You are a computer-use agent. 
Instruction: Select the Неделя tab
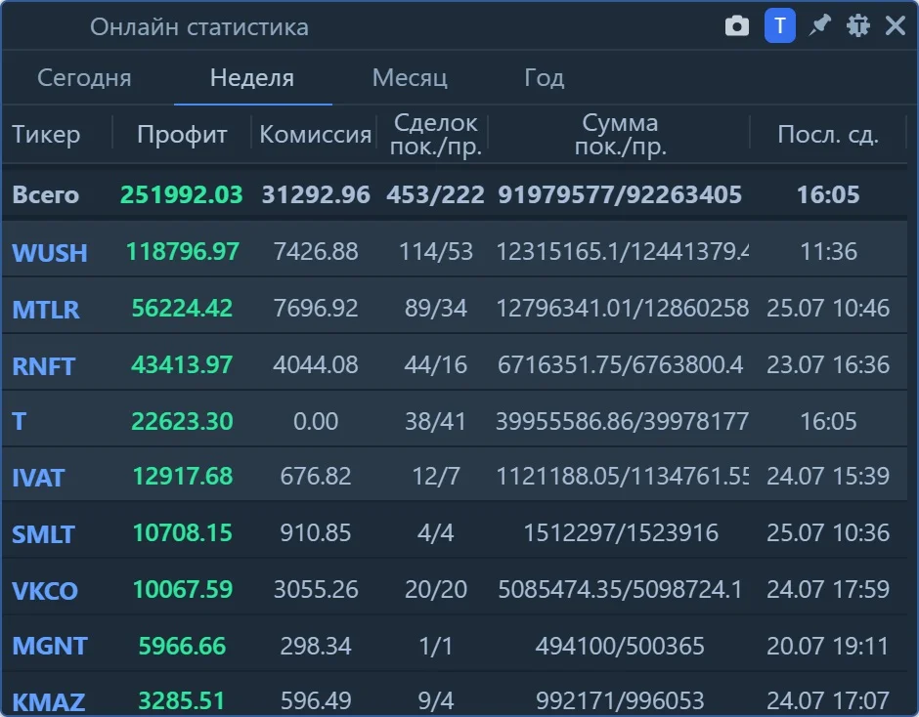pos(252,78)
